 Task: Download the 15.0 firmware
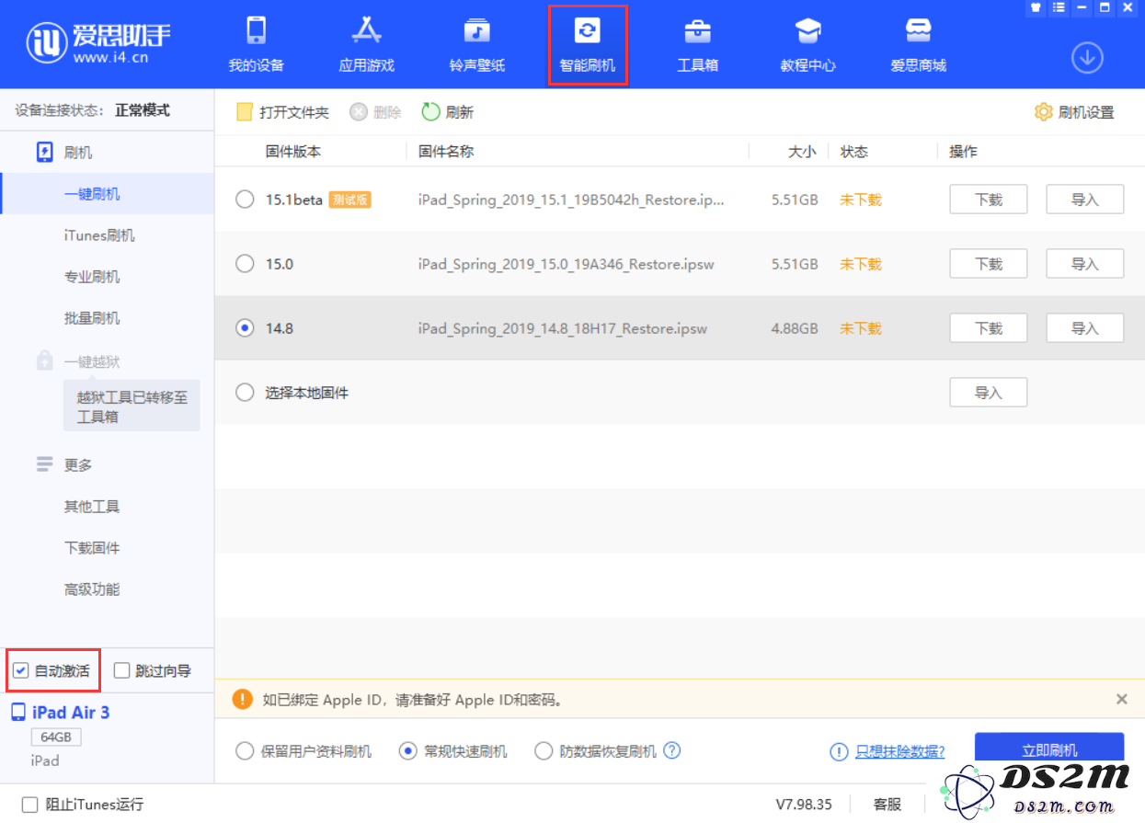point(989,264)
